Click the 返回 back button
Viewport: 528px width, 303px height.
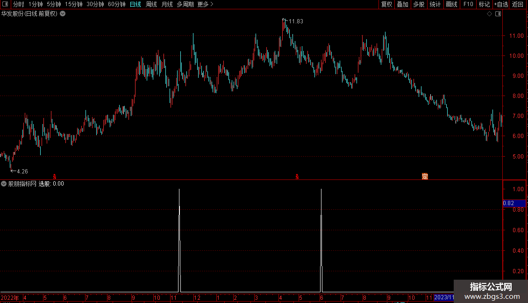[518, 4]
